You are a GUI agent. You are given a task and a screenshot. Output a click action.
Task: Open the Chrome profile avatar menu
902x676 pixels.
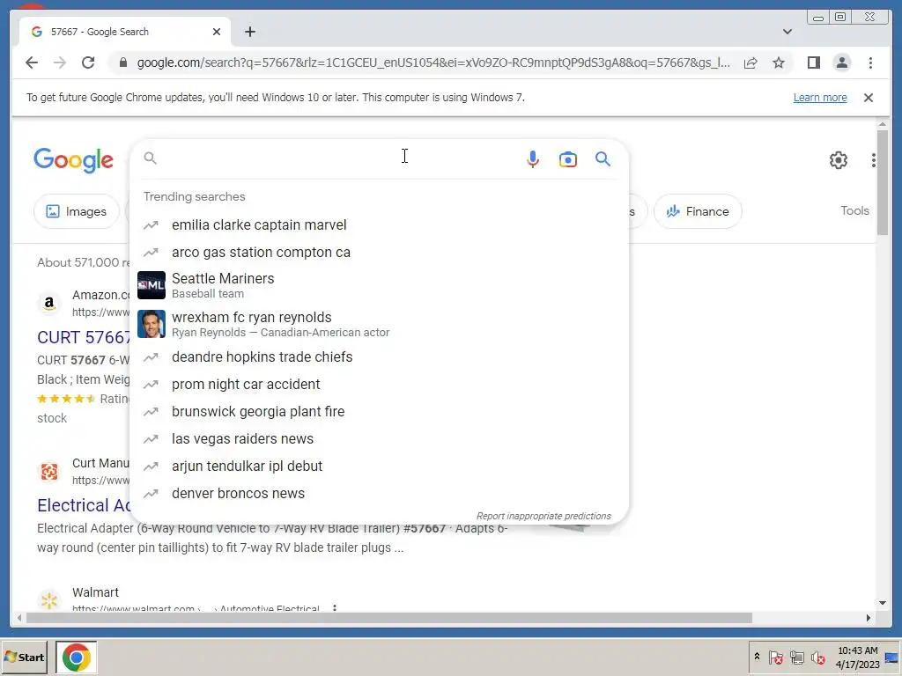(841, 62)
